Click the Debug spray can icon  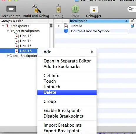(x=59, y=9)
